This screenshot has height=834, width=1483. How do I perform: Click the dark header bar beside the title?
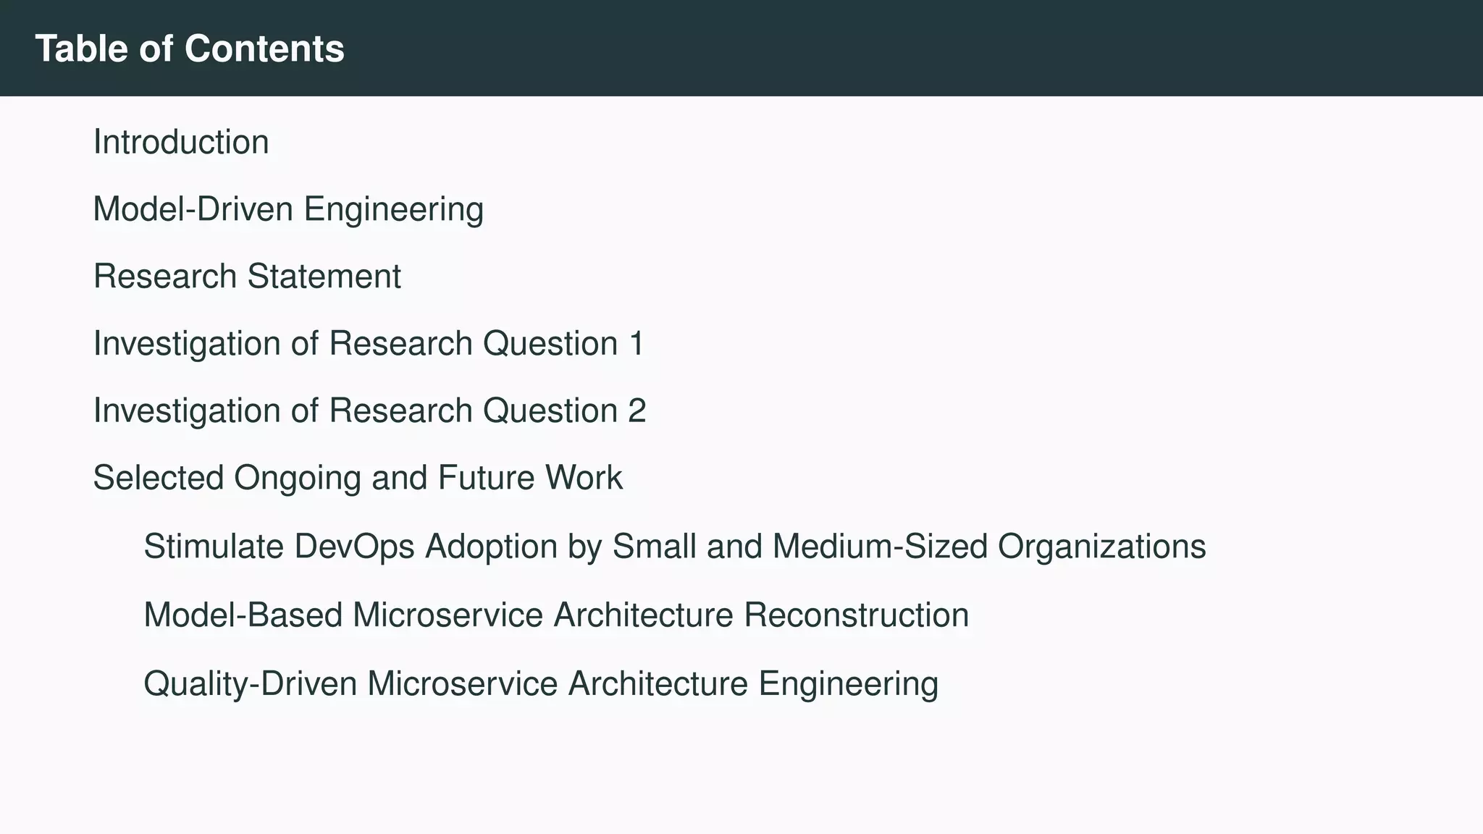click(941, 49)
